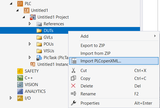The height and width of the screenshot is (108, 160).
Task: Click the wrench Properties icon
Action: coord(74,103)
